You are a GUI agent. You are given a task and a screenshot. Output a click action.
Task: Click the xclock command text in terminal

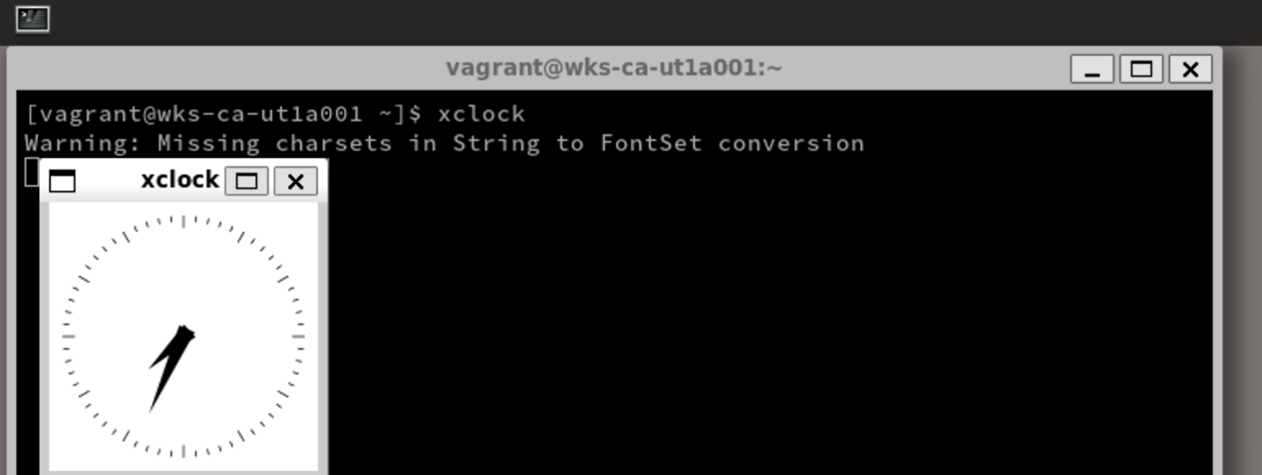point(483,114)
